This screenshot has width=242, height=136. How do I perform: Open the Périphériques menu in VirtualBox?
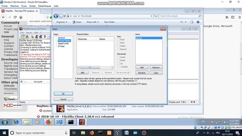pyautogui.click(x=45, y=6)
